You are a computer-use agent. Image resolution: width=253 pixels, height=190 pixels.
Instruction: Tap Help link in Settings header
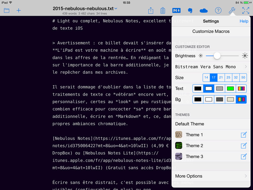[244, 21]
